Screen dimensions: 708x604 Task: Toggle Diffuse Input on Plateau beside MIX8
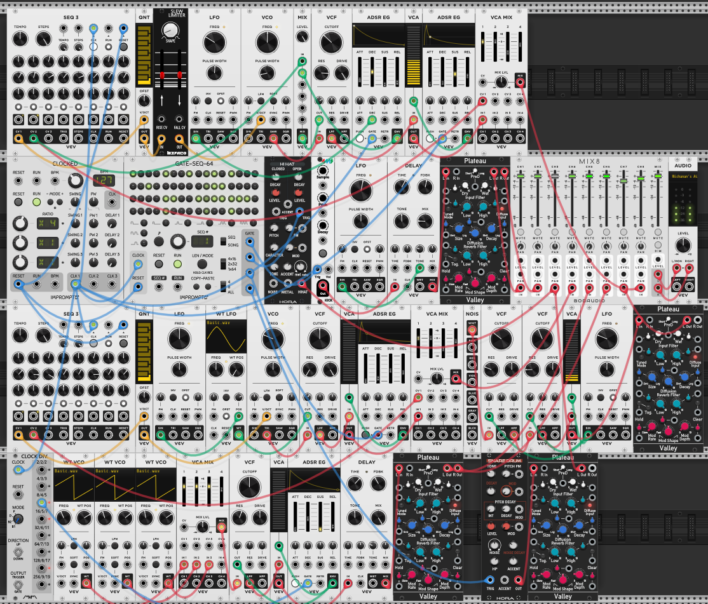click(503, 209)
